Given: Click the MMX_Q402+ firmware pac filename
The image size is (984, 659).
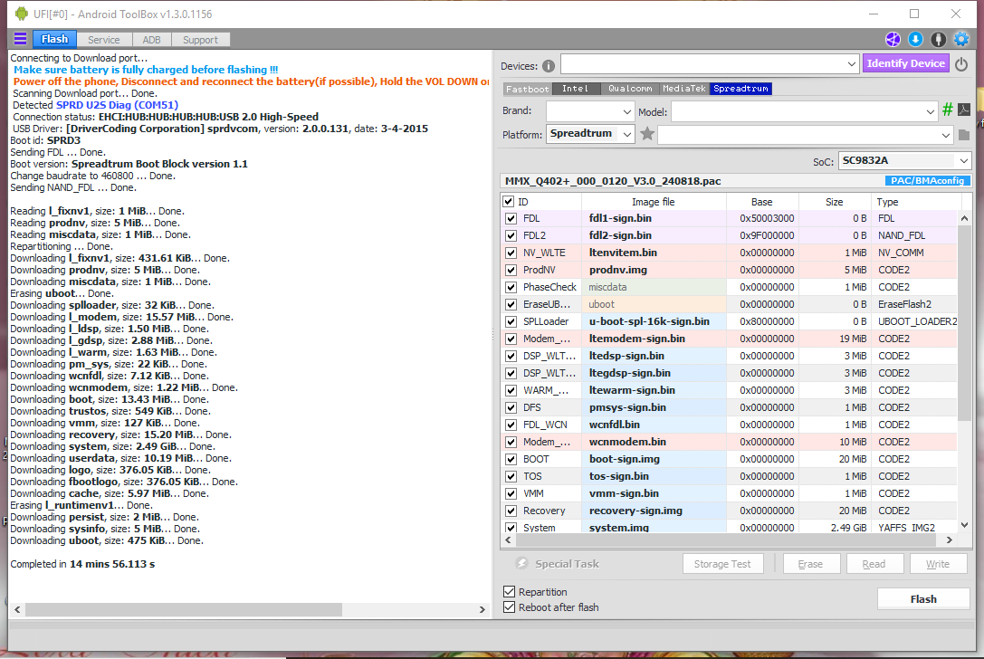Looking at the screenshot, I should coord(613,181).
